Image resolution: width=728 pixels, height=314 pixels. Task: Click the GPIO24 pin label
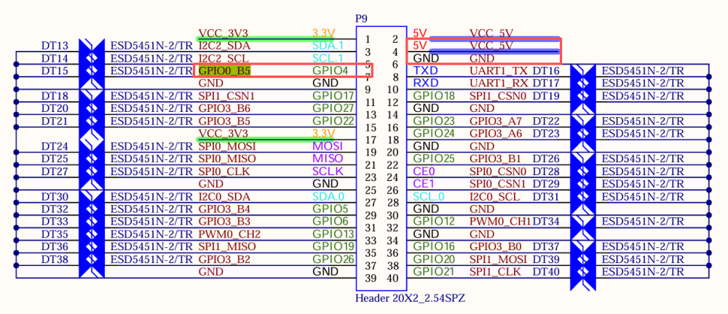[434, 134]
